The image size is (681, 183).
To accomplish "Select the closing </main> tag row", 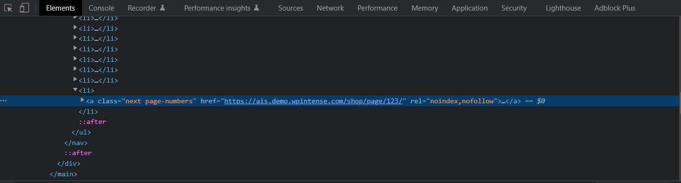I will point(63,174).
